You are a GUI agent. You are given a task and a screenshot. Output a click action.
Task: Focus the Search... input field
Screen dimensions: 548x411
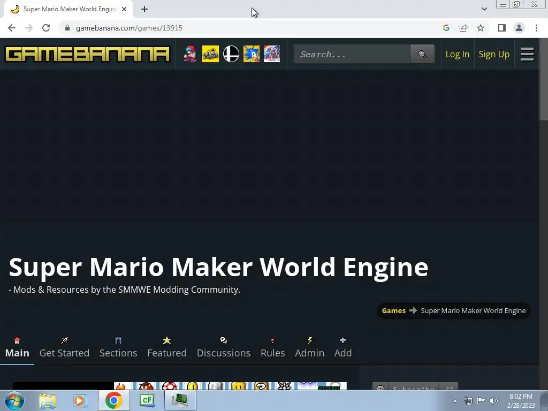[352, 54]
